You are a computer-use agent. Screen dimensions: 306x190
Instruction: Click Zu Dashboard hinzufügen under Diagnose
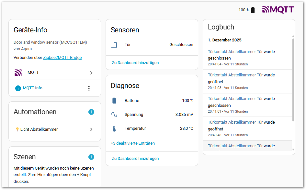click(x=135, y=159)
